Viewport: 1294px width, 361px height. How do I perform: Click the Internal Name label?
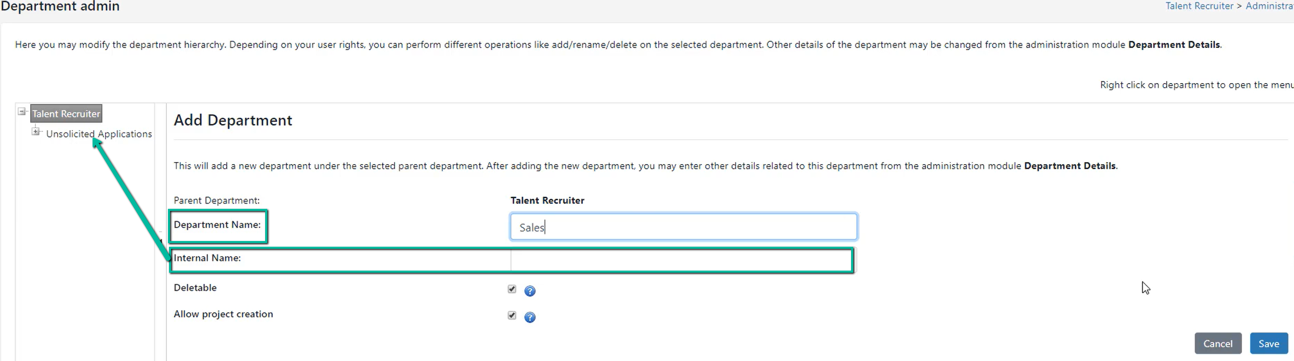(x=207, y=258)
